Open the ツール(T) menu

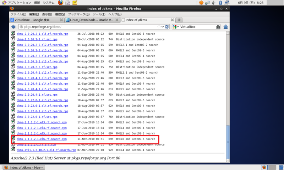[99, 14]
